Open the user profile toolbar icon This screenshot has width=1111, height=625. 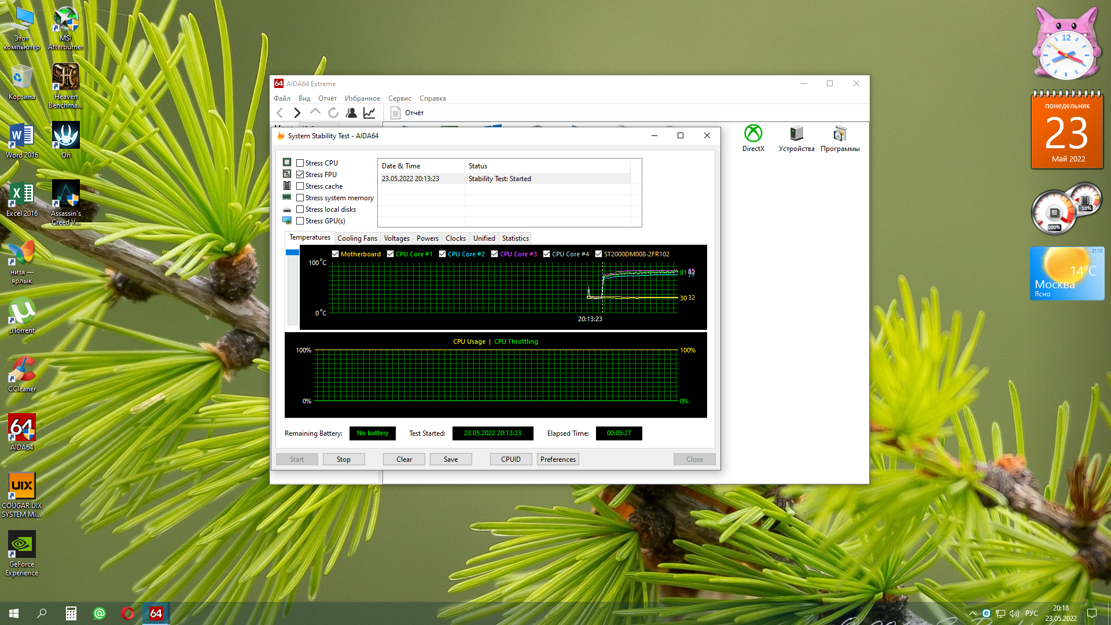(351, 113)
